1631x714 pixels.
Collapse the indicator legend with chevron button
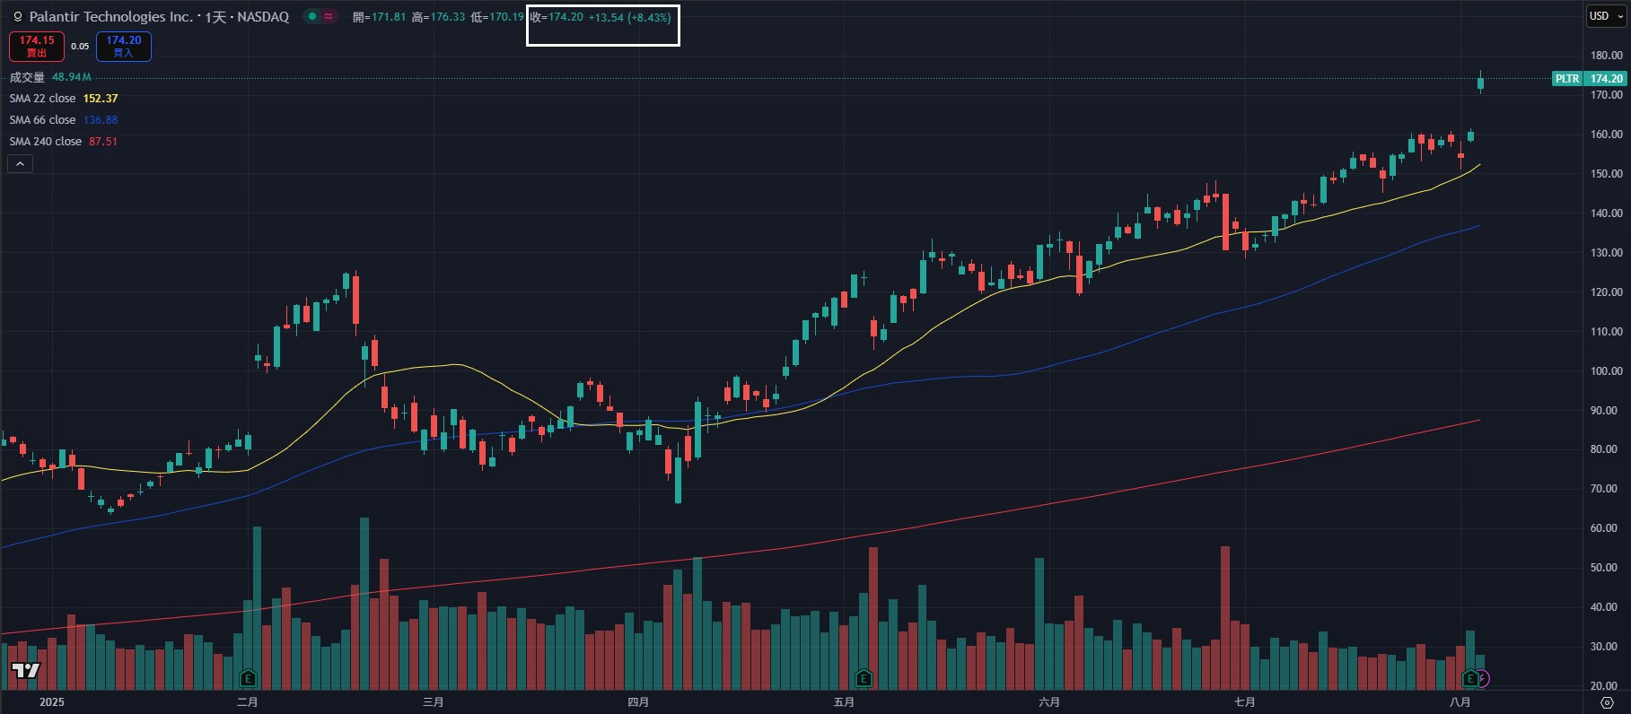tap(20, 163)
